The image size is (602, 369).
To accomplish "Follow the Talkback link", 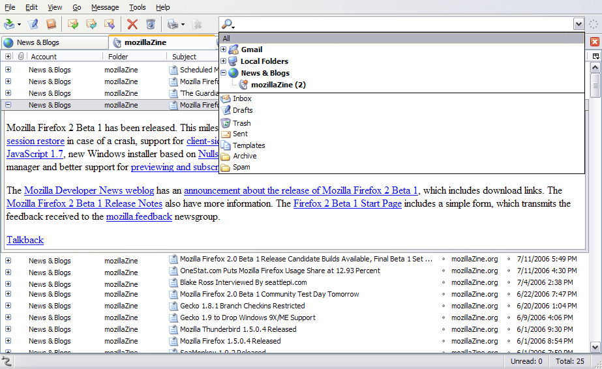I will click(x=25, y=240).
